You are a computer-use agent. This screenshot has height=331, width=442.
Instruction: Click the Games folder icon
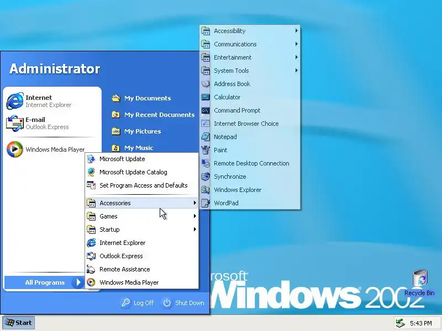(91, 216)
